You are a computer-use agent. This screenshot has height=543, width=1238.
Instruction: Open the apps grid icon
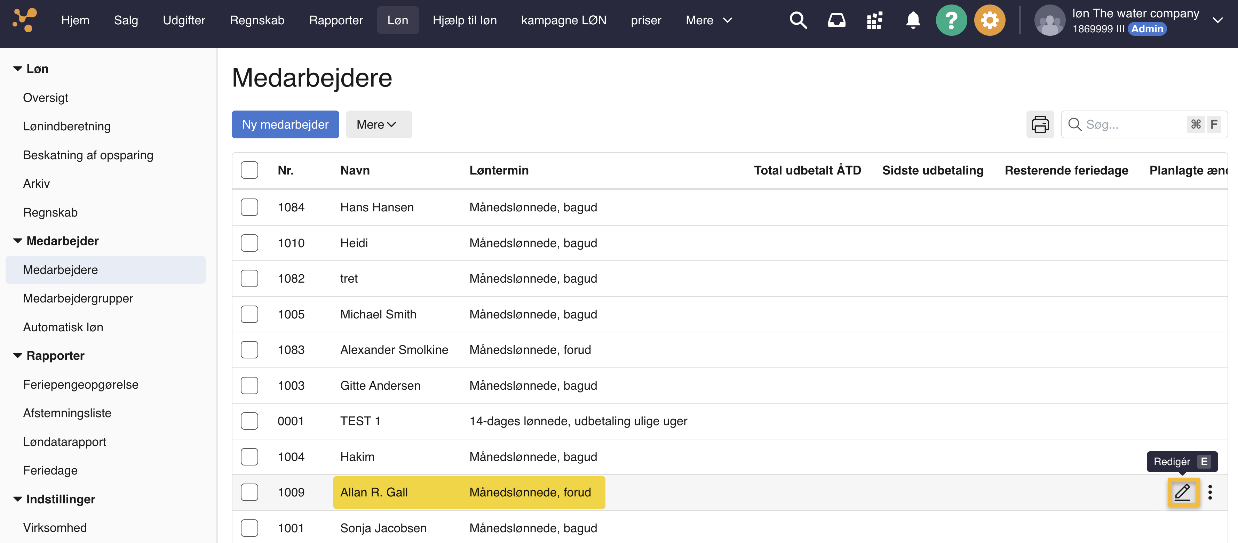(x=874, y=20)
